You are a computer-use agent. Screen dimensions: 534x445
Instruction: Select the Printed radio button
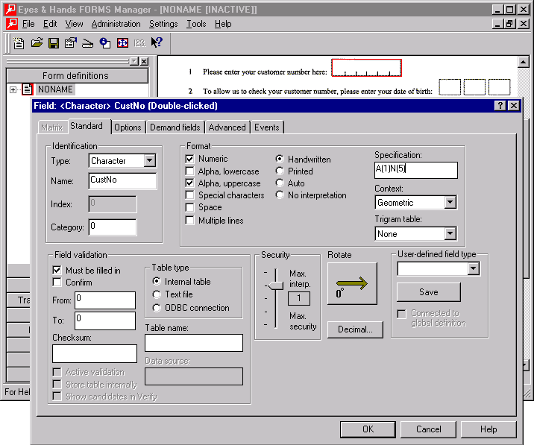(280, 171)
